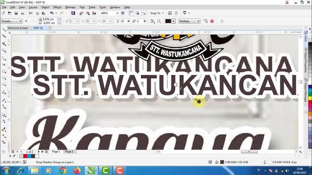Open the Effects menu
This screenshot has height=175, width=312.
(58, 7)
